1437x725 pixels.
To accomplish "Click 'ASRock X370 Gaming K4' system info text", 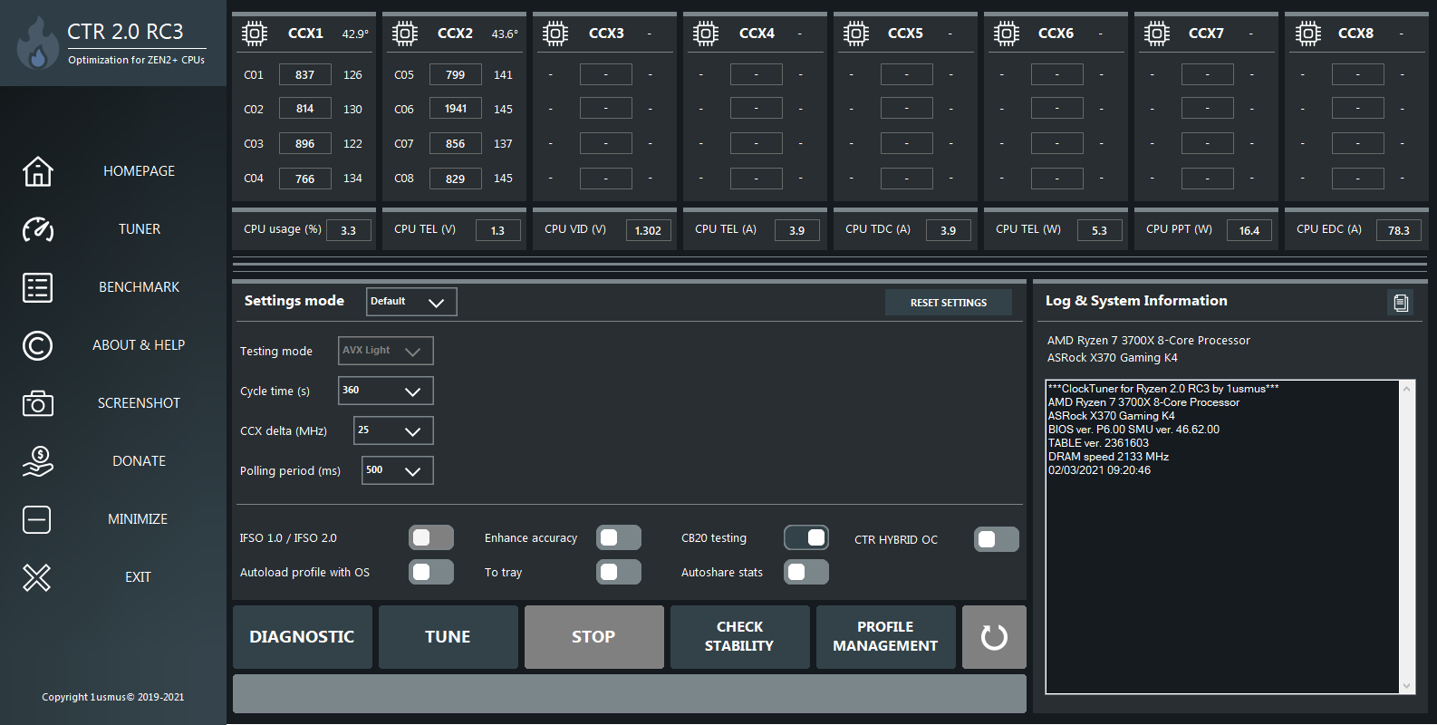I will click(1113, 358).
